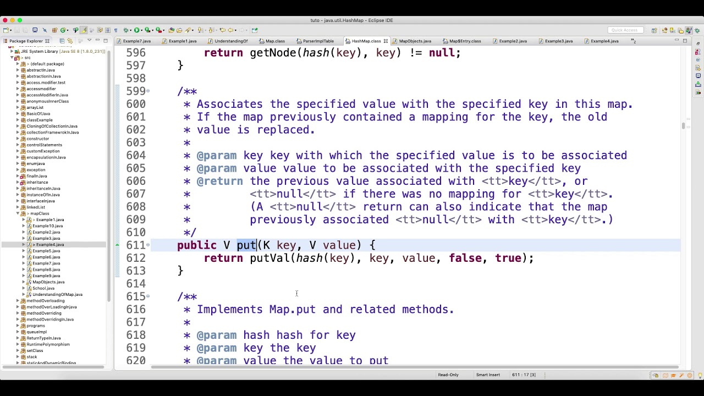Click the Previous Annotation arrow icon

210,30
